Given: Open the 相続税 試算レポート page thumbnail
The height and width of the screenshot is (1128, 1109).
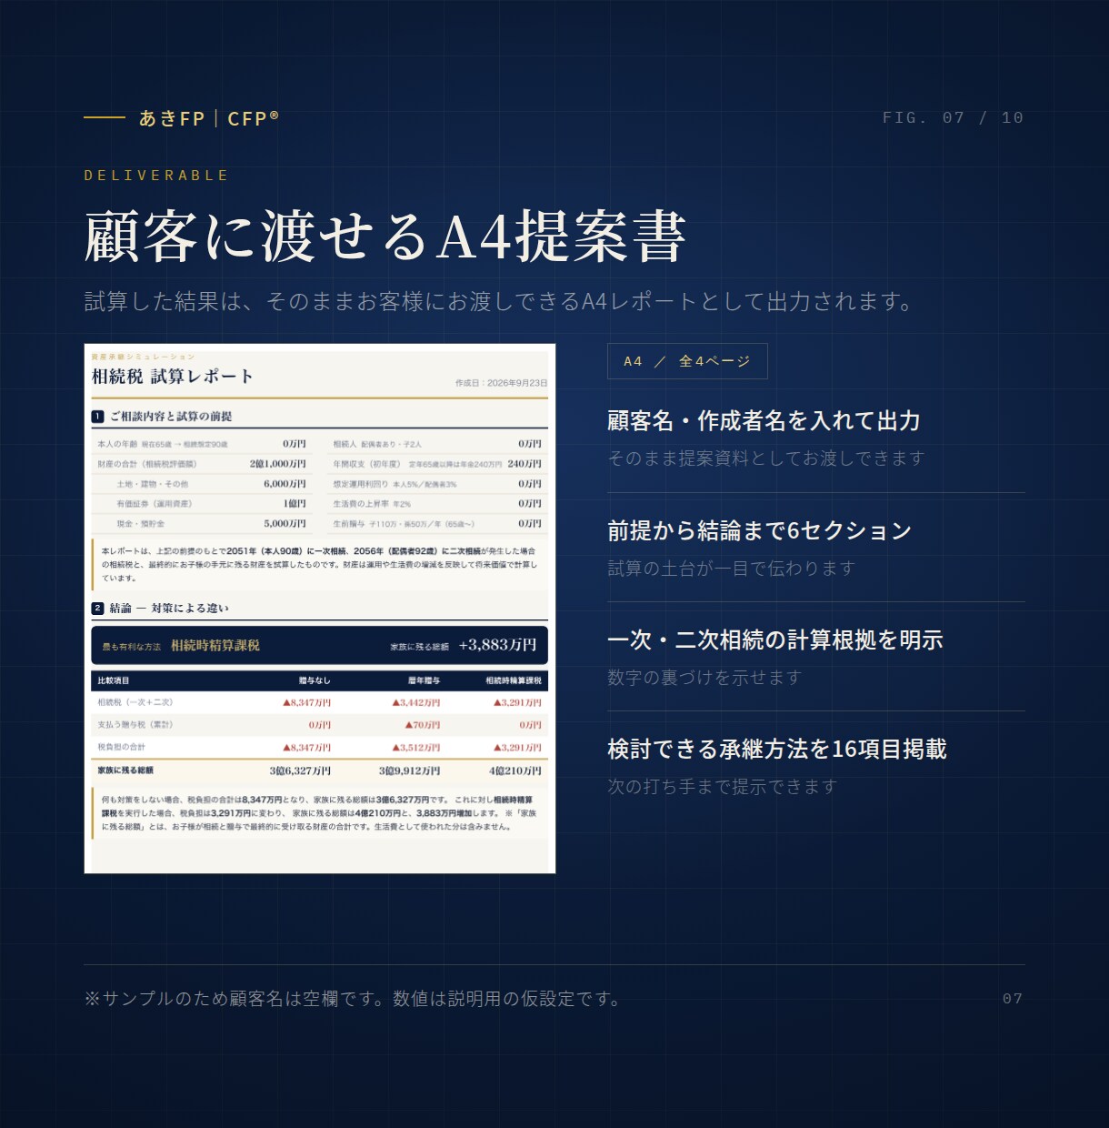Looking at the screenshot, I should 320,609.
